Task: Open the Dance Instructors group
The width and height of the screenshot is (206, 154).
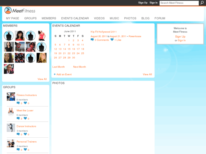Action: pyautogui.click(x=26, y=126)
